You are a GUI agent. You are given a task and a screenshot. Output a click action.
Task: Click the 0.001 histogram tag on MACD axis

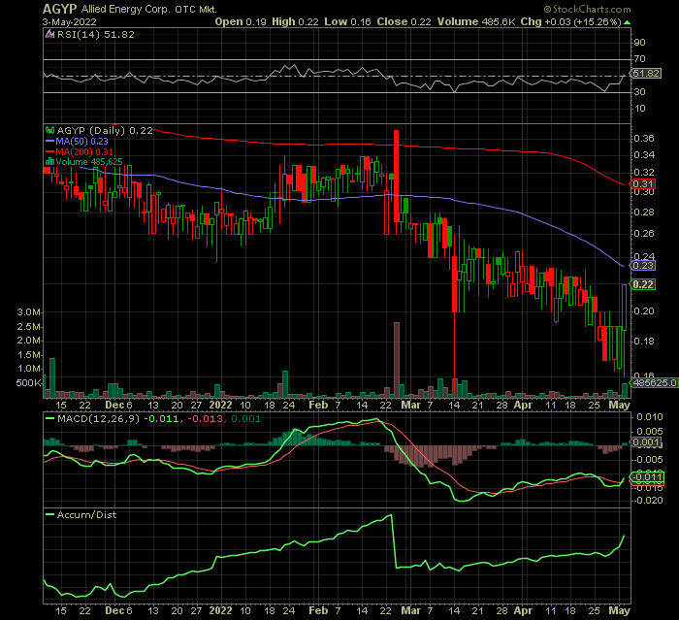tap(647, 442)
